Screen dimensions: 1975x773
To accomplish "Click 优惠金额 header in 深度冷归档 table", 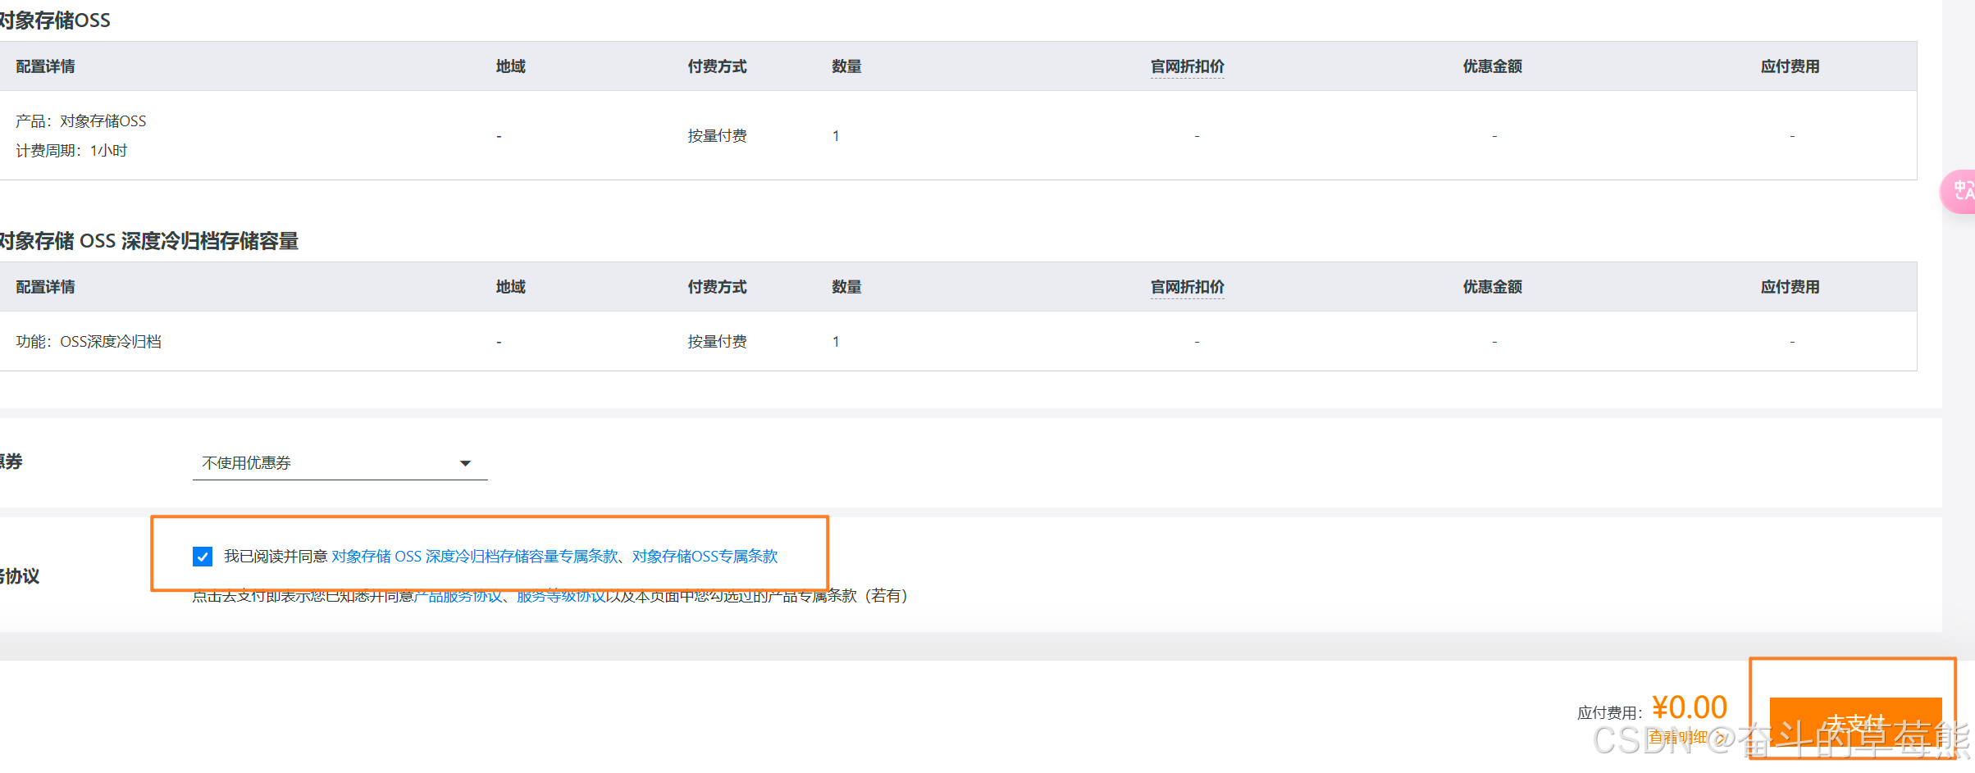I will pos(1492,287).
